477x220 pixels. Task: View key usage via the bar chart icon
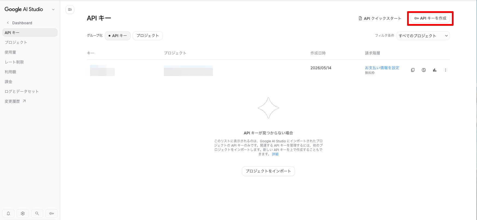point(434,70)
